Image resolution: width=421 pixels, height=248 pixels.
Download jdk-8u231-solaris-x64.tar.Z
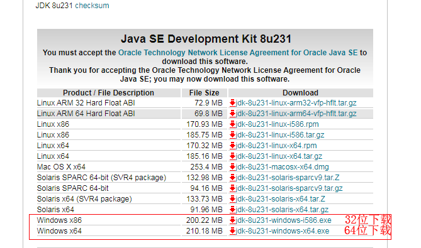281,199
